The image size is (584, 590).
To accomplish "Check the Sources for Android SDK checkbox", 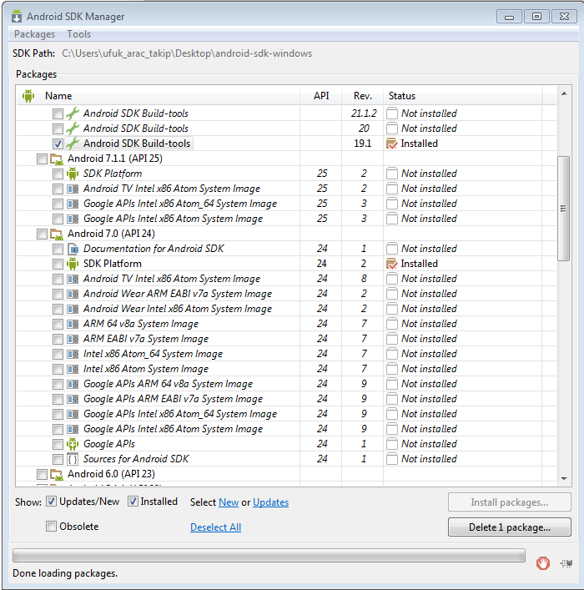I will 58,459.
